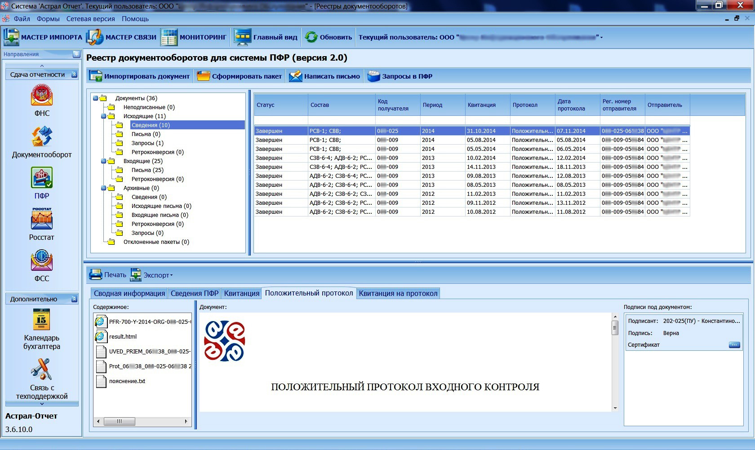This screenshot has height=450, width=755.
Task: Collapse the Архивные (0) node
Action: pos(104,188)
